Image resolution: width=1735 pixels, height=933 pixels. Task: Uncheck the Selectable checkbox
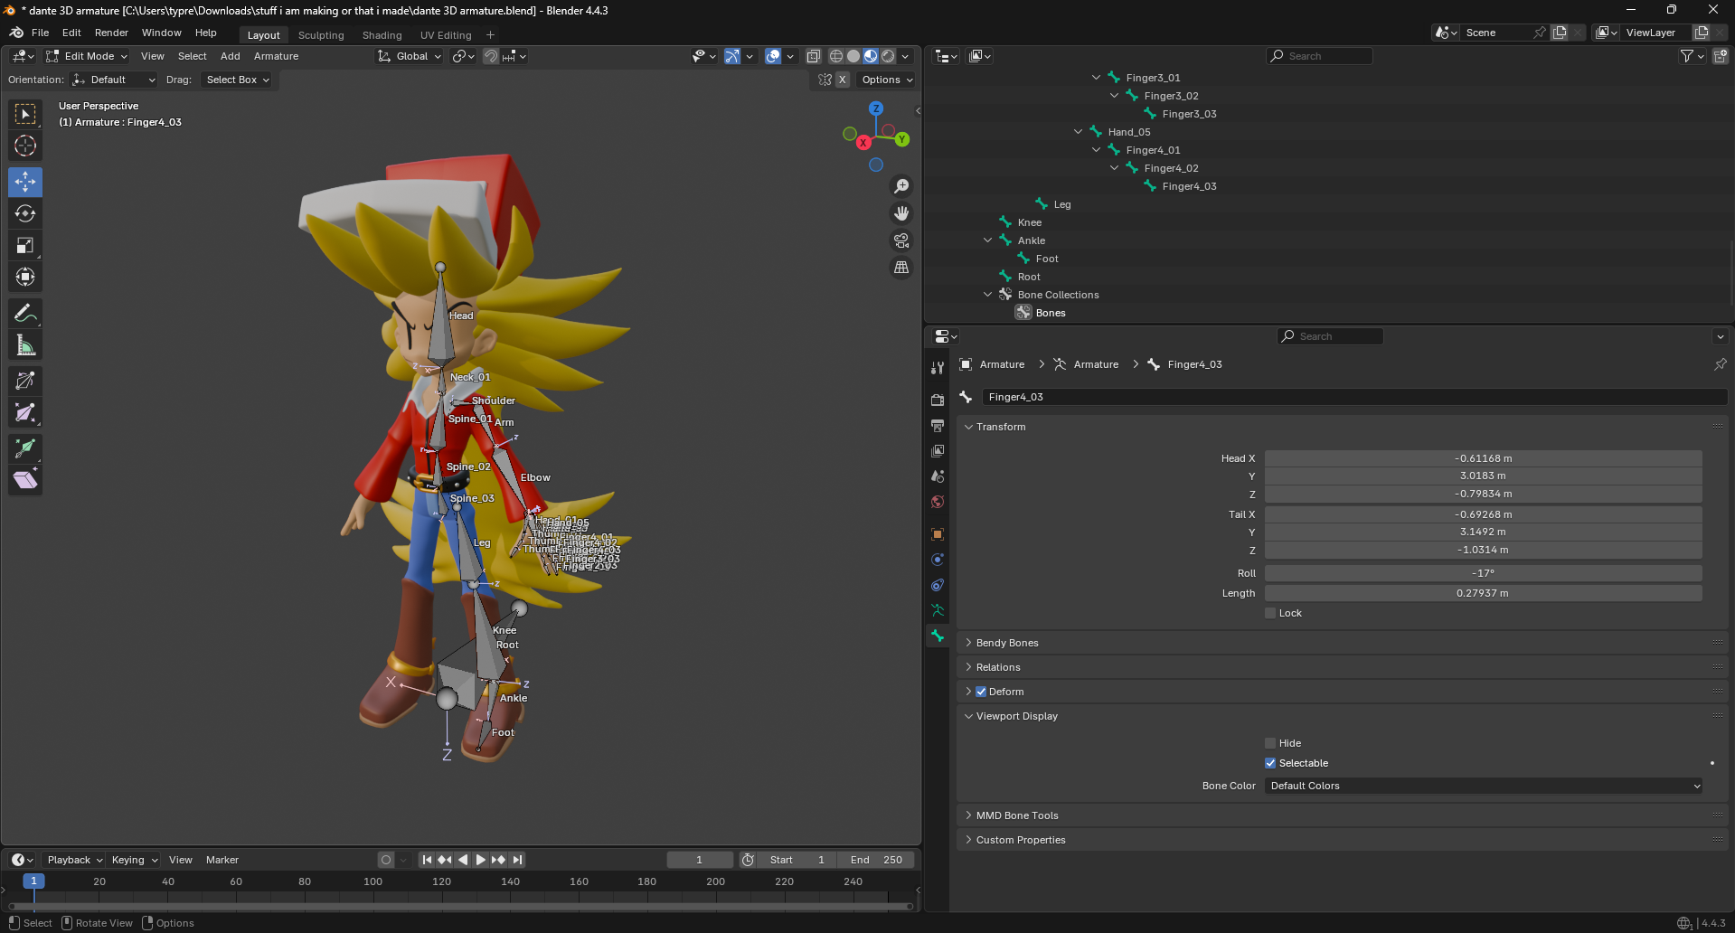1270,763
